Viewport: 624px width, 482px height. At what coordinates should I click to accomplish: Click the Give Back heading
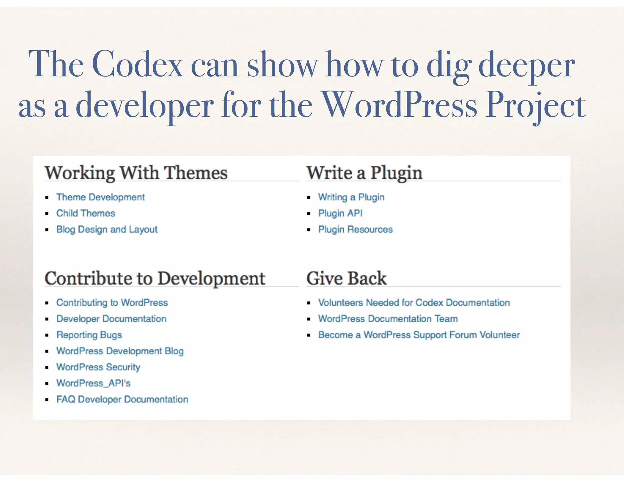pyautogui.click(x=346, y=278)
